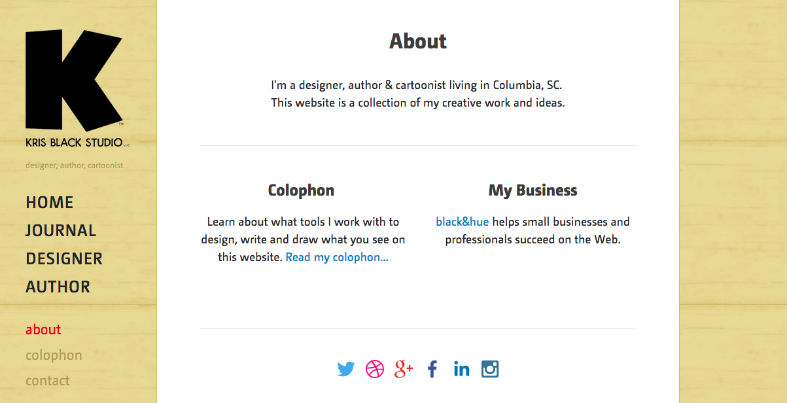Visit the LinkedIn icon link

coord(461,370)
